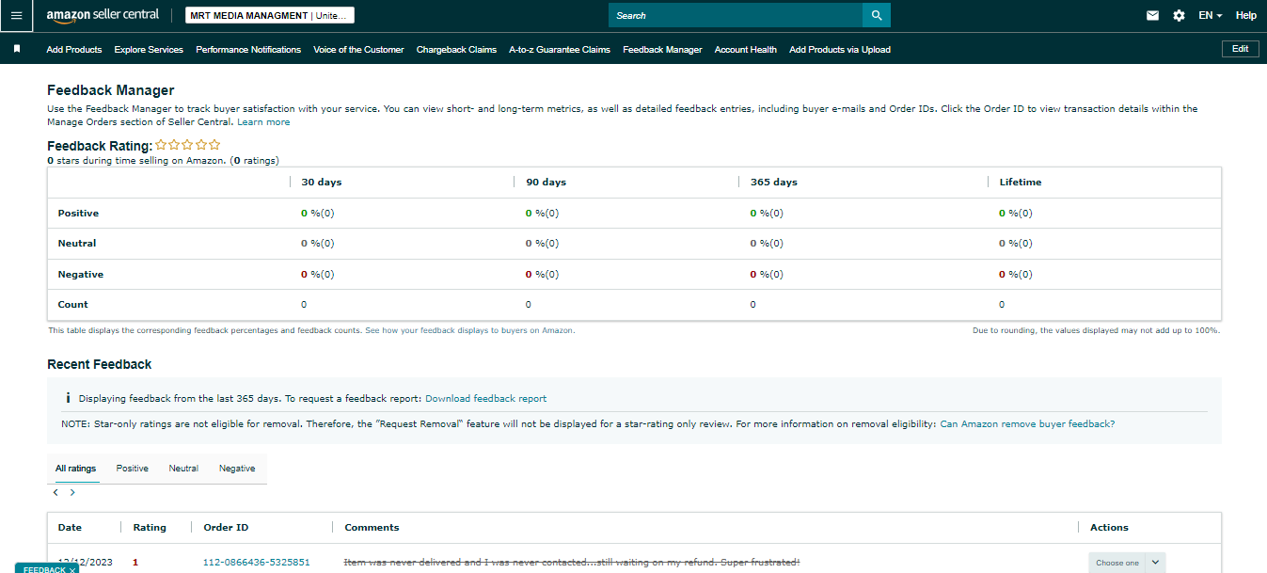This screenshot has height=573, width=1267.
Task: Click the strikethrough comment about undelivered item
Action: pyautogui.click(x=572, y=563)
